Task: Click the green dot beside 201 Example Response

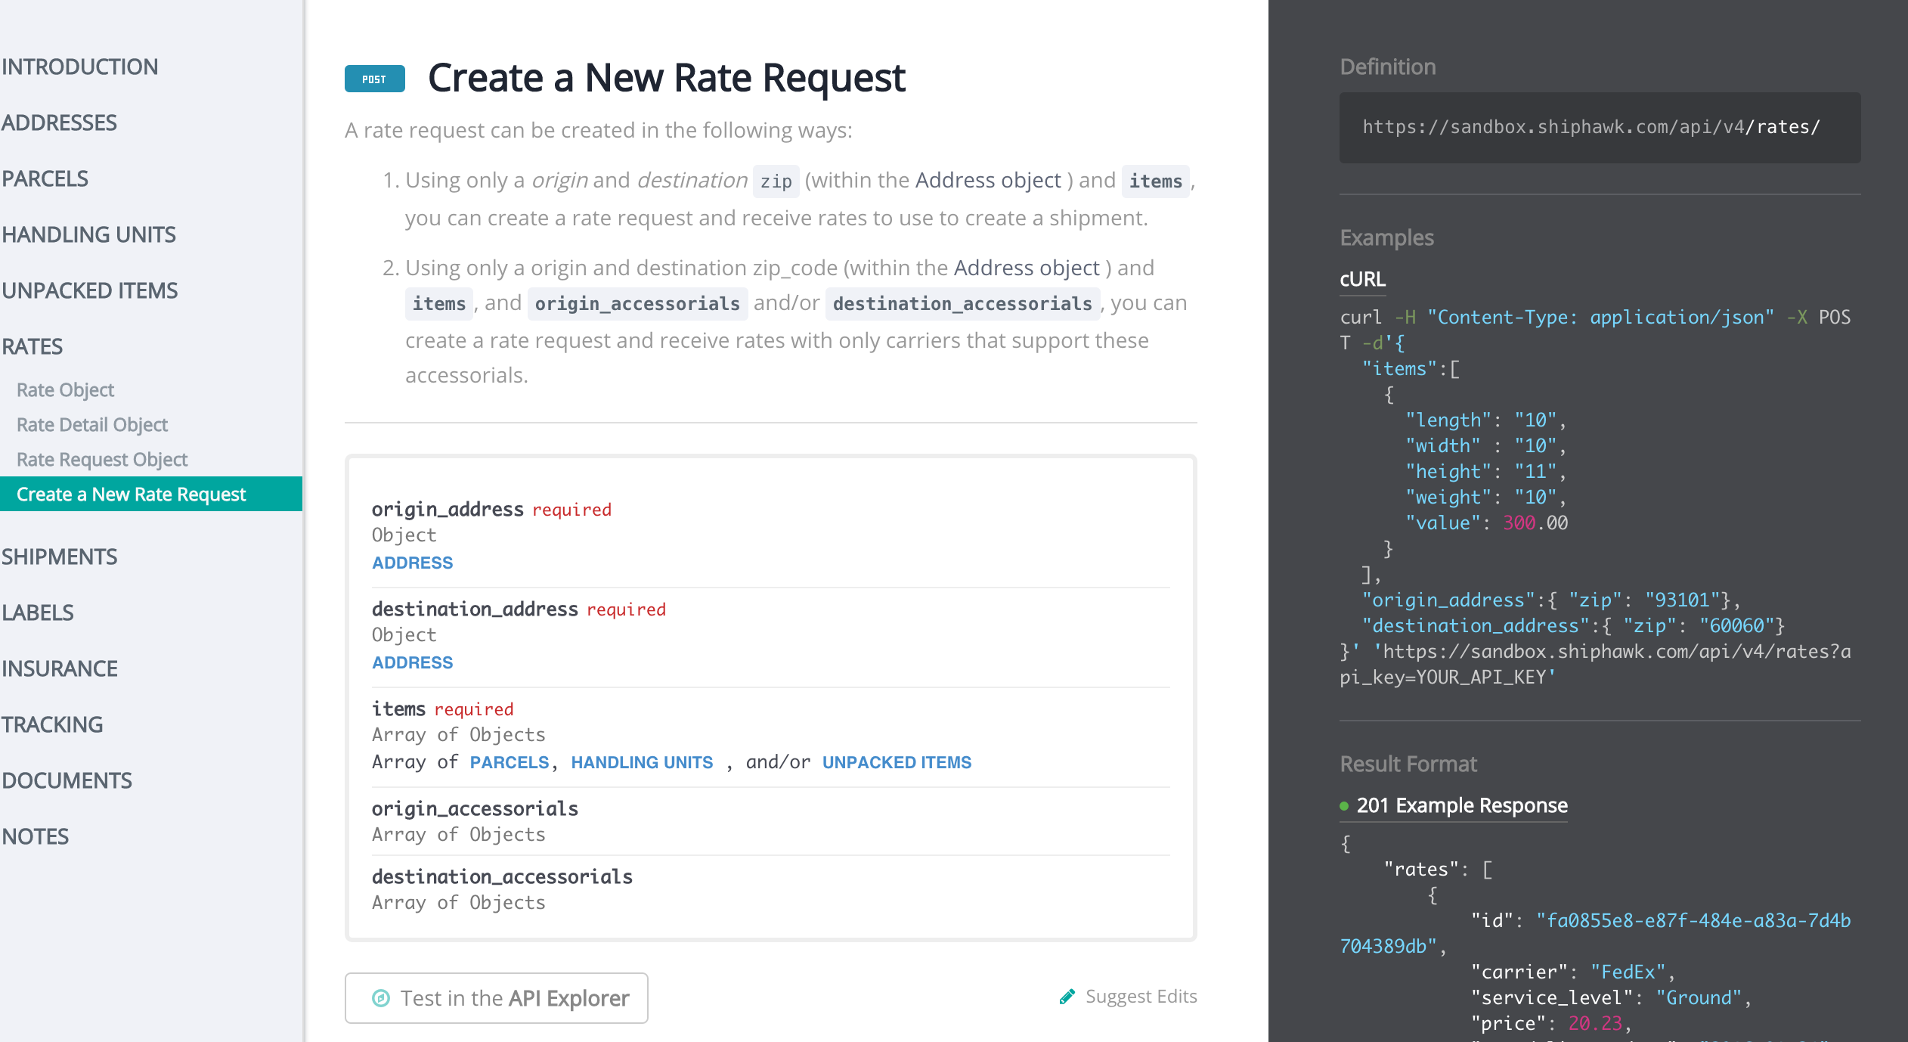Action: (x=1344, y=806)
